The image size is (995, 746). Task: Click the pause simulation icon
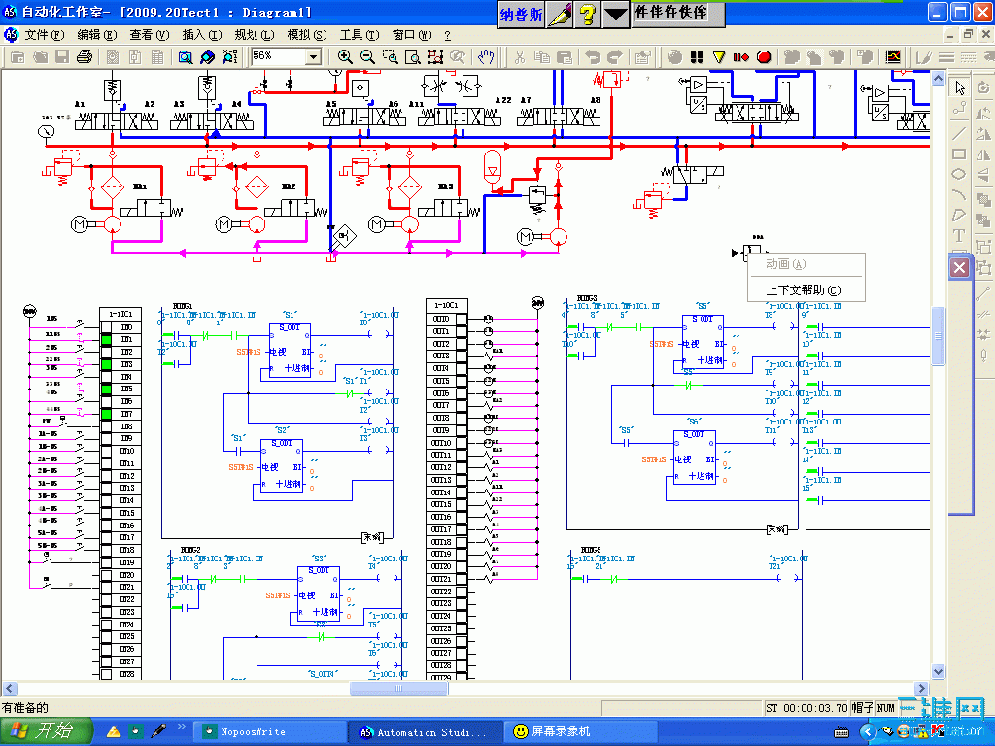(697, 57)
